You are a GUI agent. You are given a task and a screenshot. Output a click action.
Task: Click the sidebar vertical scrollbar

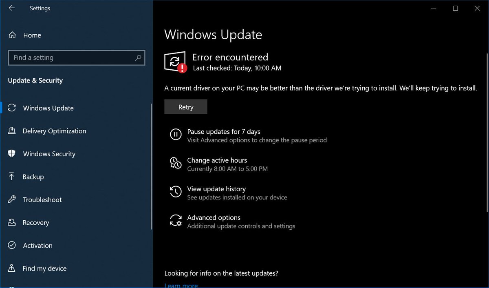pyautogui.click(x=152, y=166)
